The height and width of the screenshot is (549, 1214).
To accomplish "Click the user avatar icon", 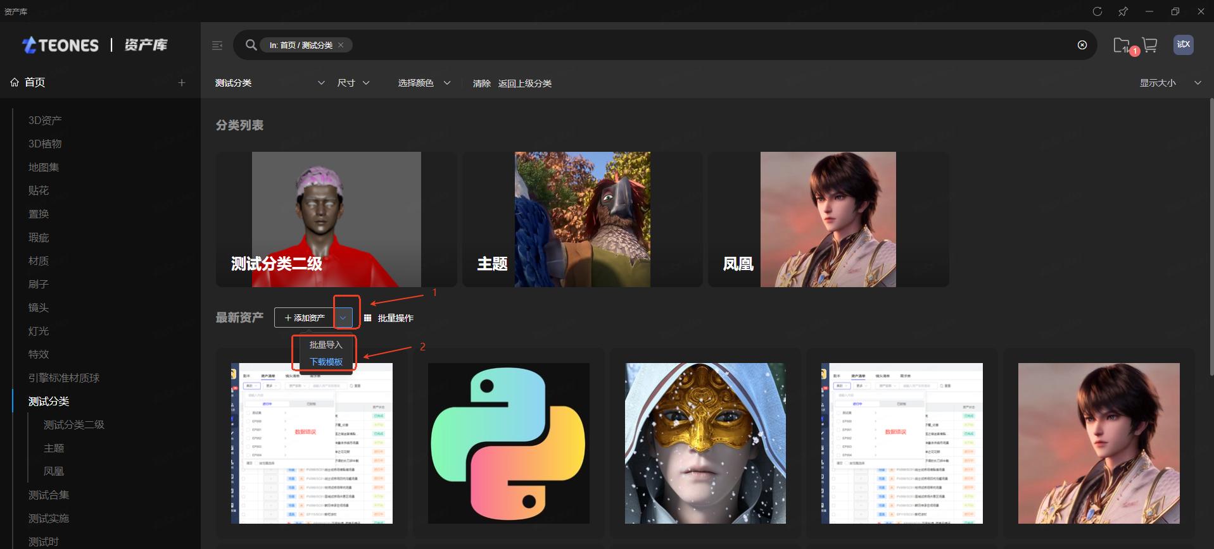I will point(1183,44).
